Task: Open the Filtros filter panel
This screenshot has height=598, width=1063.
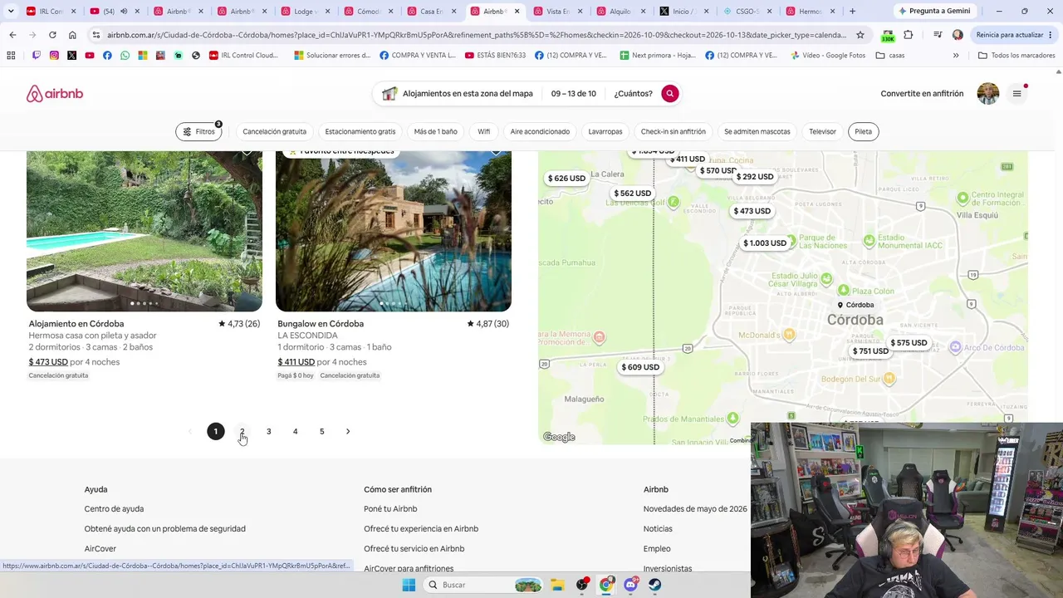Action: pyautogui.click(x=199, y=132)
